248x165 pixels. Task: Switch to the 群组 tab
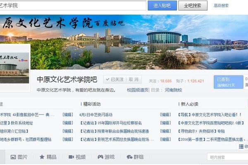135,157
